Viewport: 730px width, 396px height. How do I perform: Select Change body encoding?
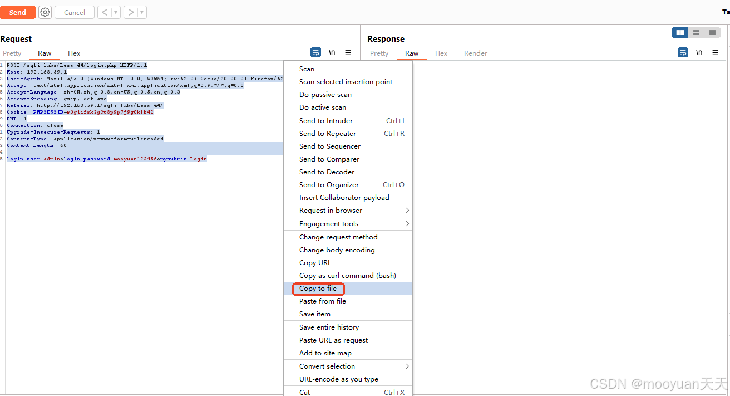(x=348, y=250)
